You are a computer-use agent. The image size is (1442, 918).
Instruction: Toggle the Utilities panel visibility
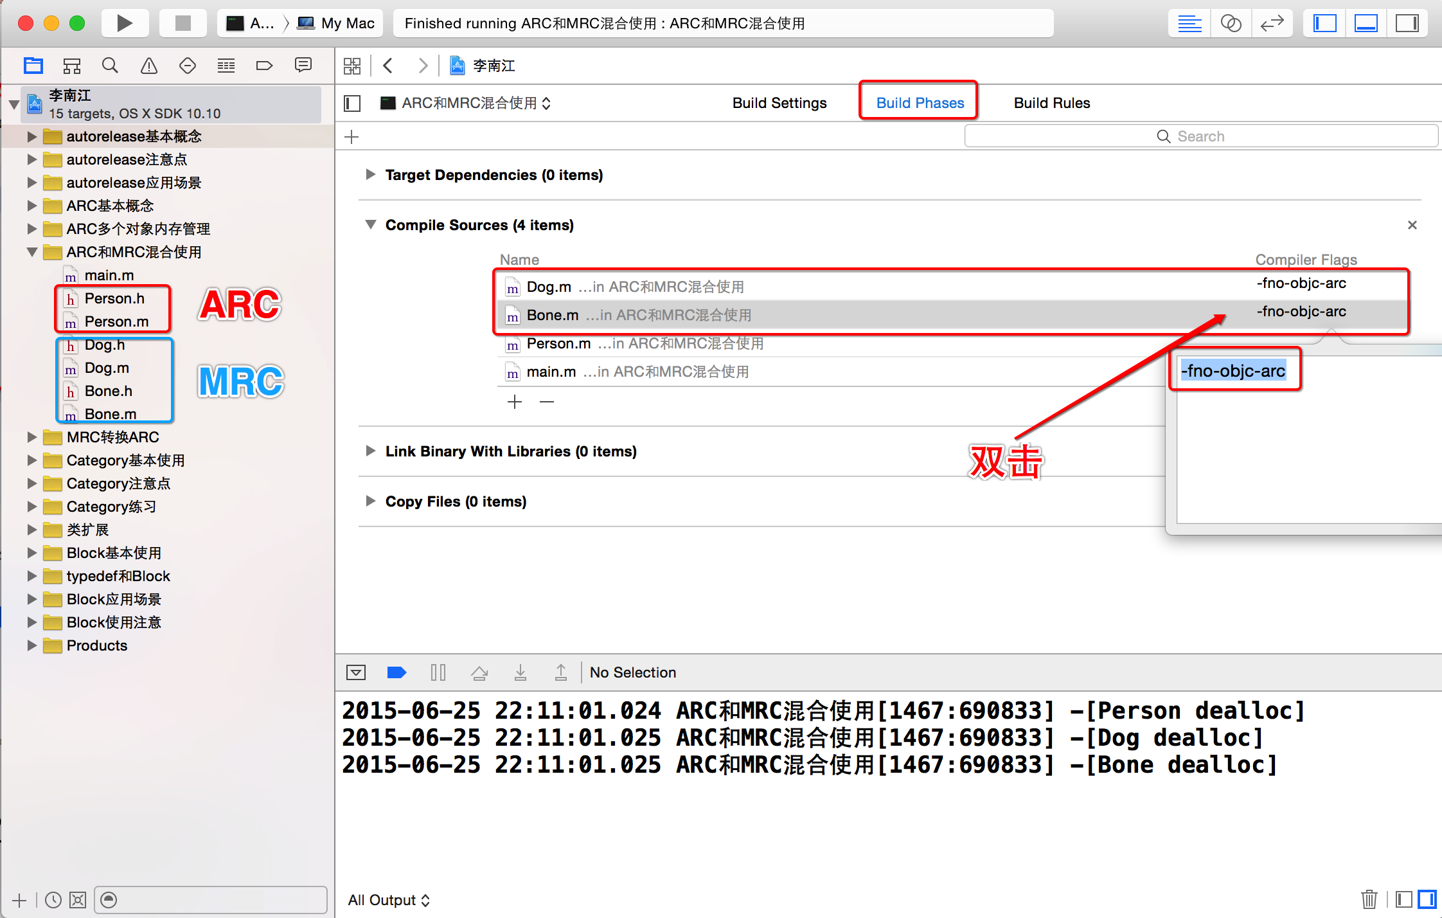point(1407,24)
